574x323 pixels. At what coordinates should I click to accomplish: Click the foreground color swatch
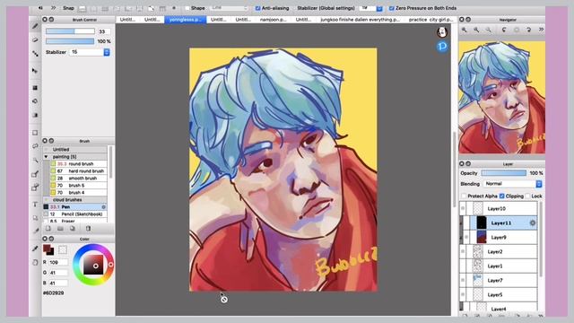(x=47, y=249)
